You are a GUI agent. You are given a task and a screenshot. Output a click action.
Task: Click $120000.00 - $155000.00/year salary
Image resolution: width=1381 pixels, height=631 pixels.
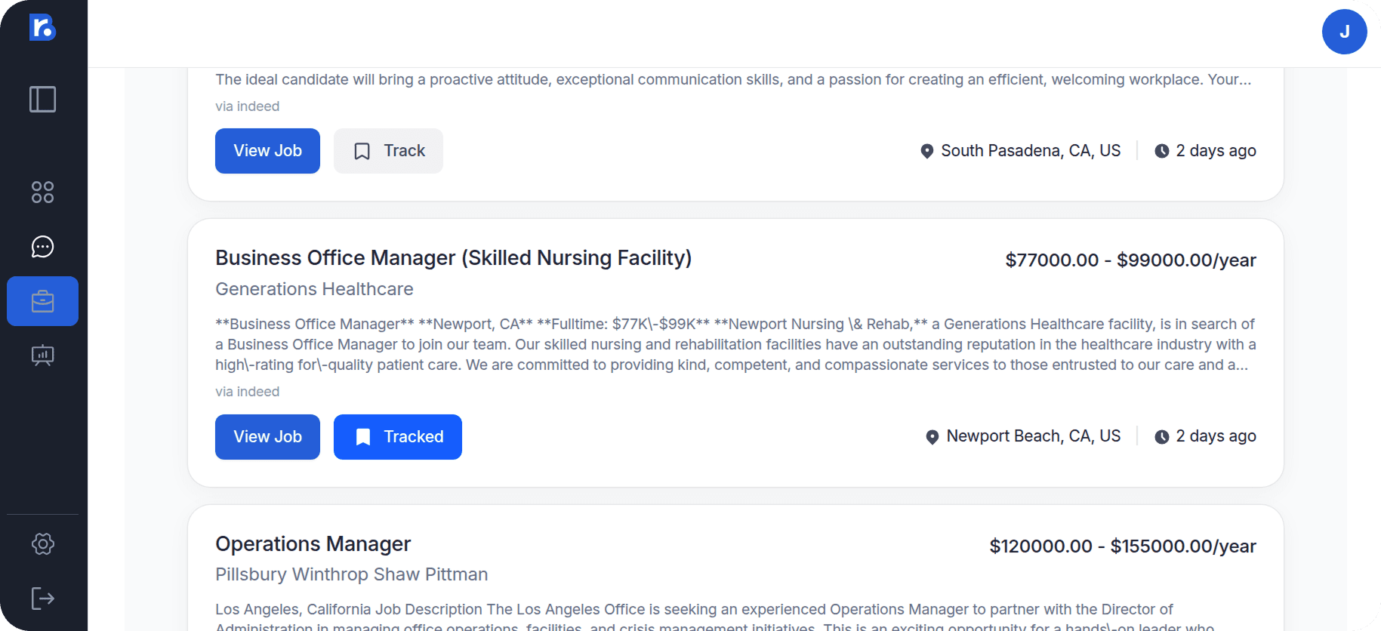coord(1123,546)
